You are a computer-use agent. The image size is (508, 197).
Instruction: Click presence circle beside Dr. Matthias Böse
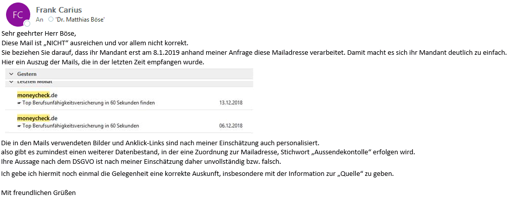[x=50, y=20]
